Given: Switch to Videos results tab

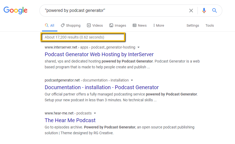Looking at the screenshot, I should (x=95, y=26).
